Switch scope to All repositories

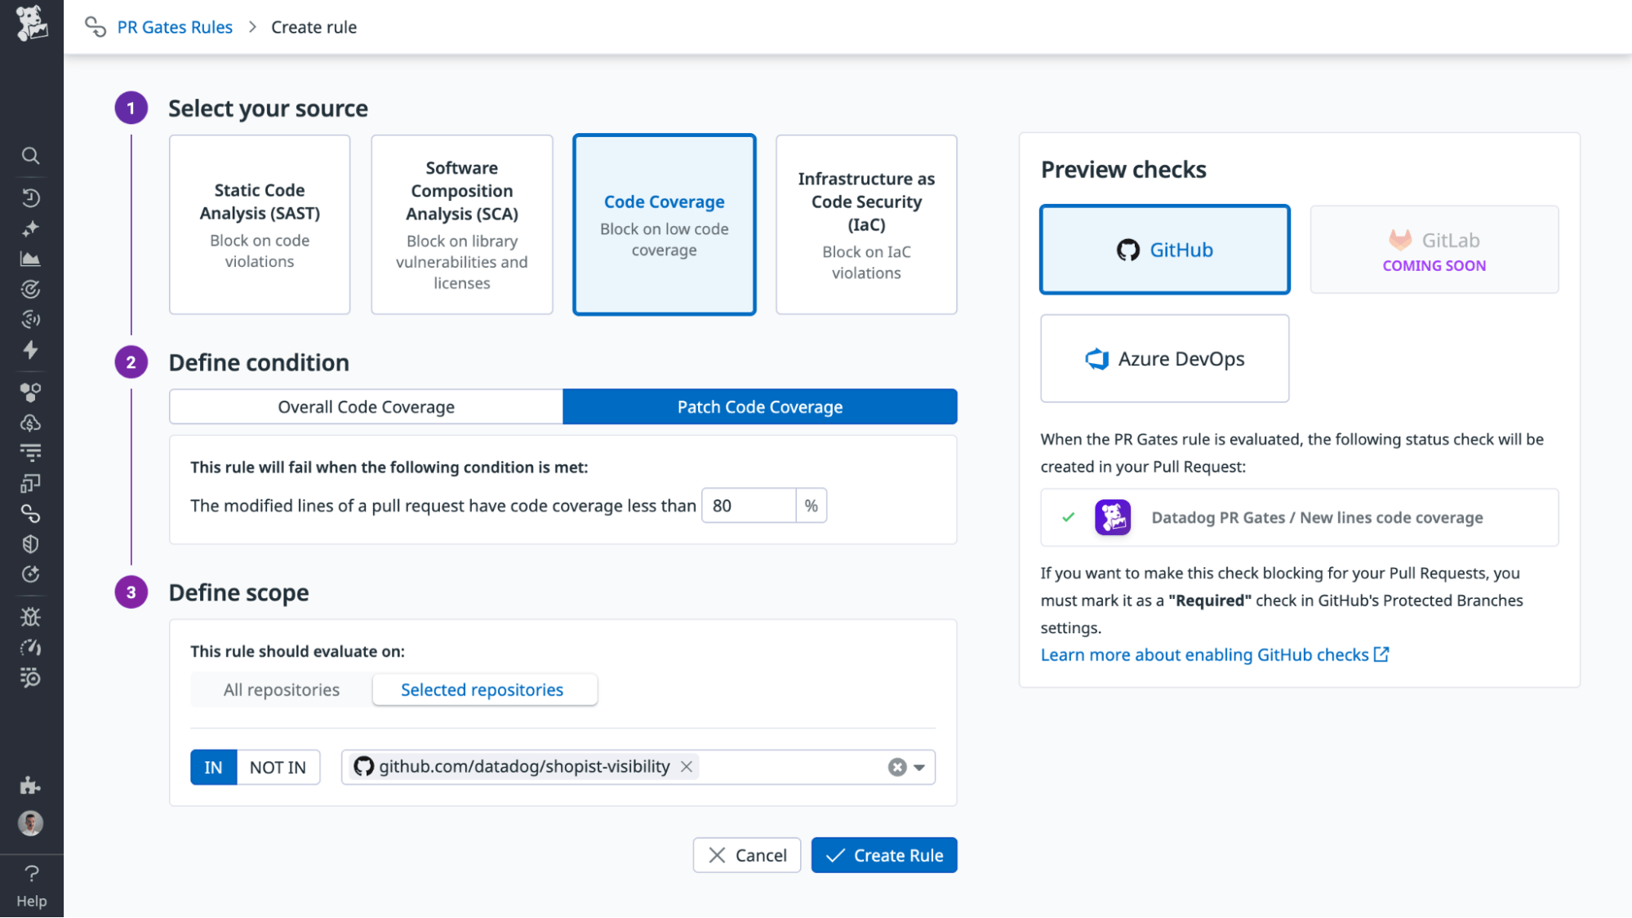pos(281,690)
